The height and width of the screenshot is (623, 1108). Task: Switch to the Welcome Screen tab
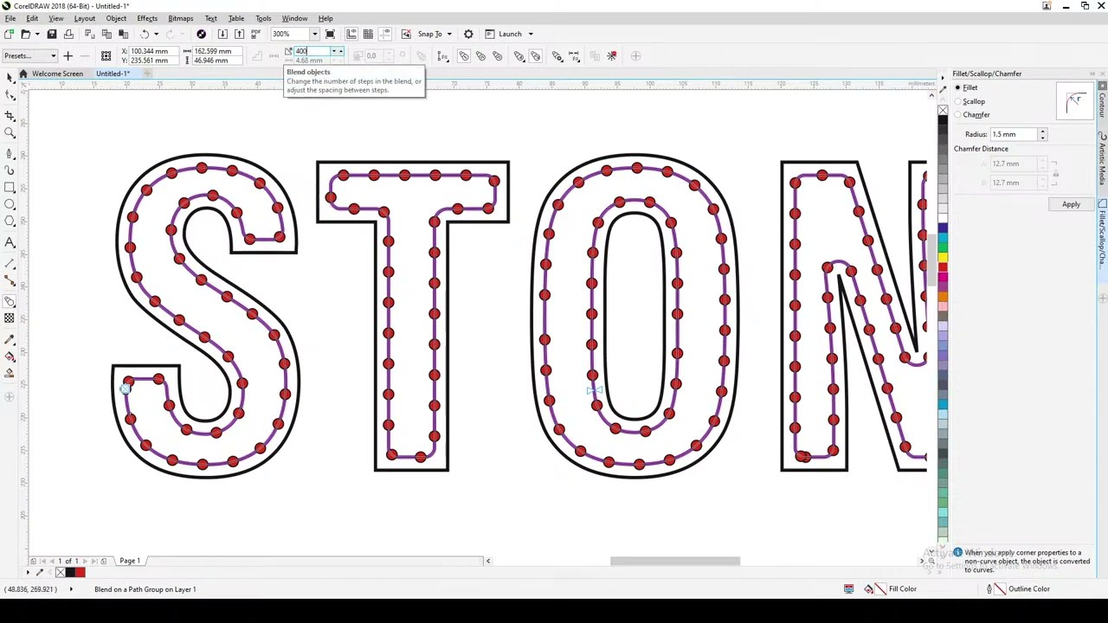tap(57, 74)
